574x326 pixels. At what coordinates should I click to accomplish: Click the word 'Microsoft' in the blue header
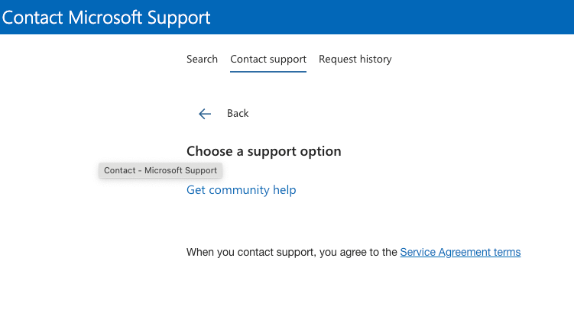pos(112,17)
